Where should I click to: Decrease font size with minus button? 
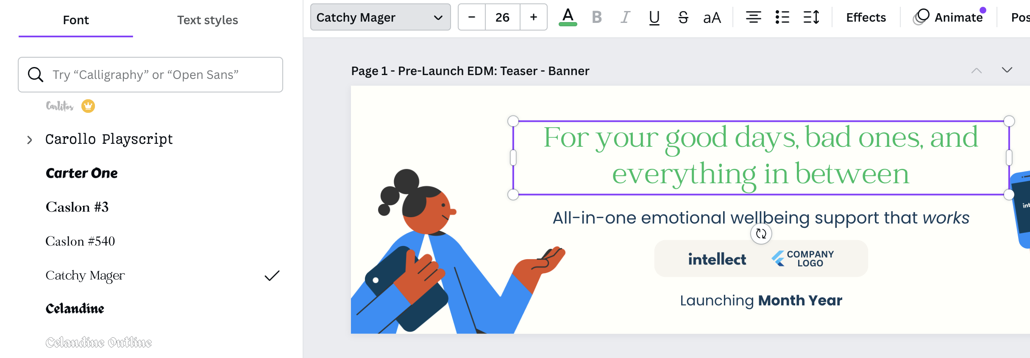point(472,17)
